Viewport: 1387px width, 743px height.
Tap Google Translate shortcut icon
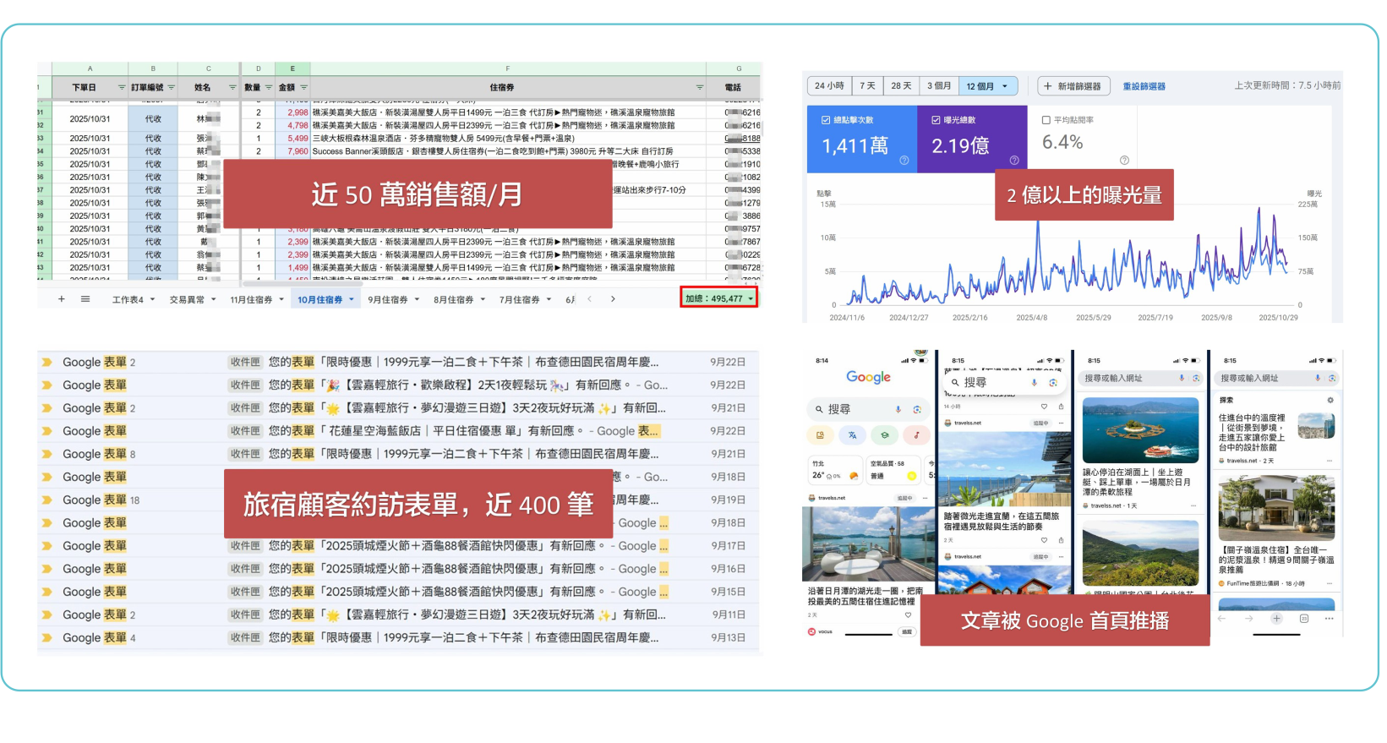(x=852, y=435)
